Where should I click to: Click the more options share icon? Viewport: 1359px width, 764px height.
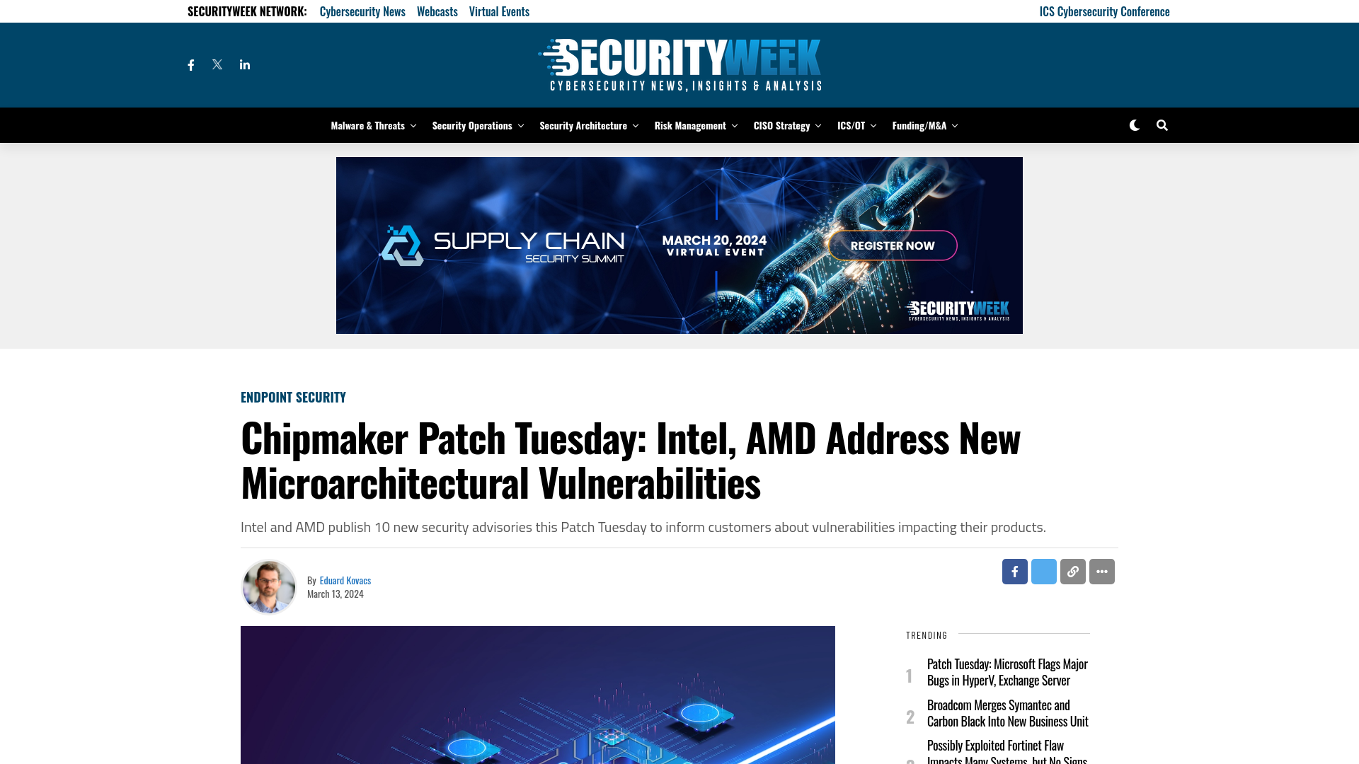1102,571
